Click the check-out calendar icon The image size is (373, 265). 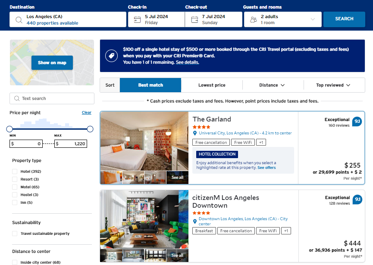(x=194, y=19)
